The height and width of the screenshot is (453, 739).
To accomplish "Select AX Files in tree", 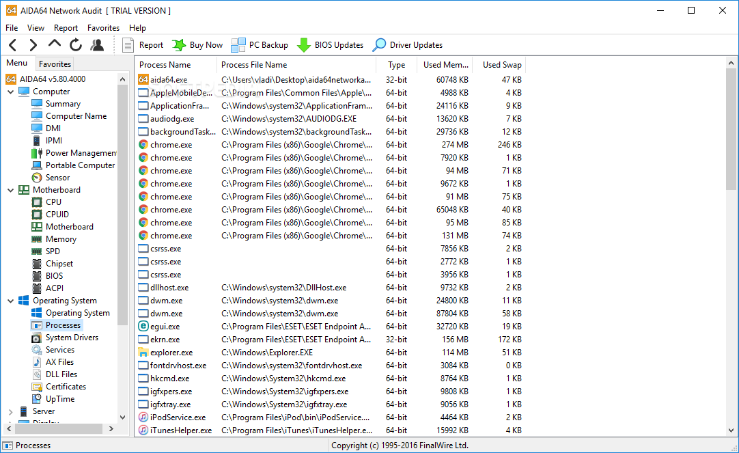I will tap(53, 361).
